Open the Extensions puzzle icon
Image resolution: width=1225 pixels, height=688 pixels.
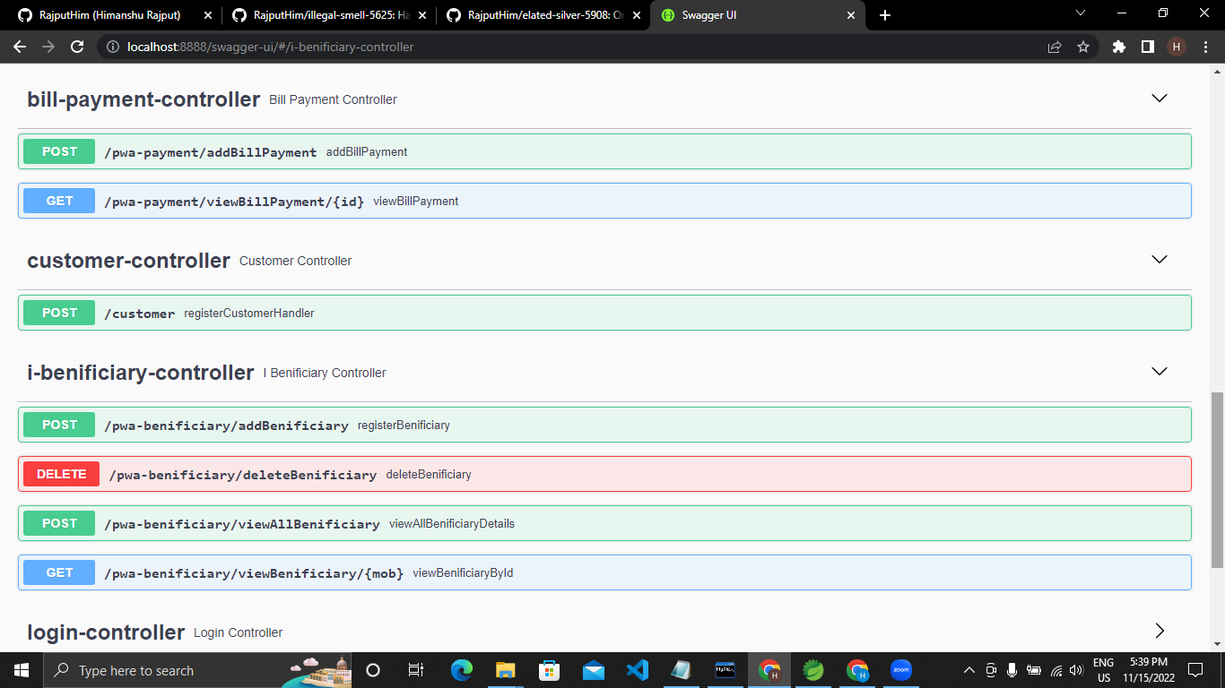click(1118, 47)
